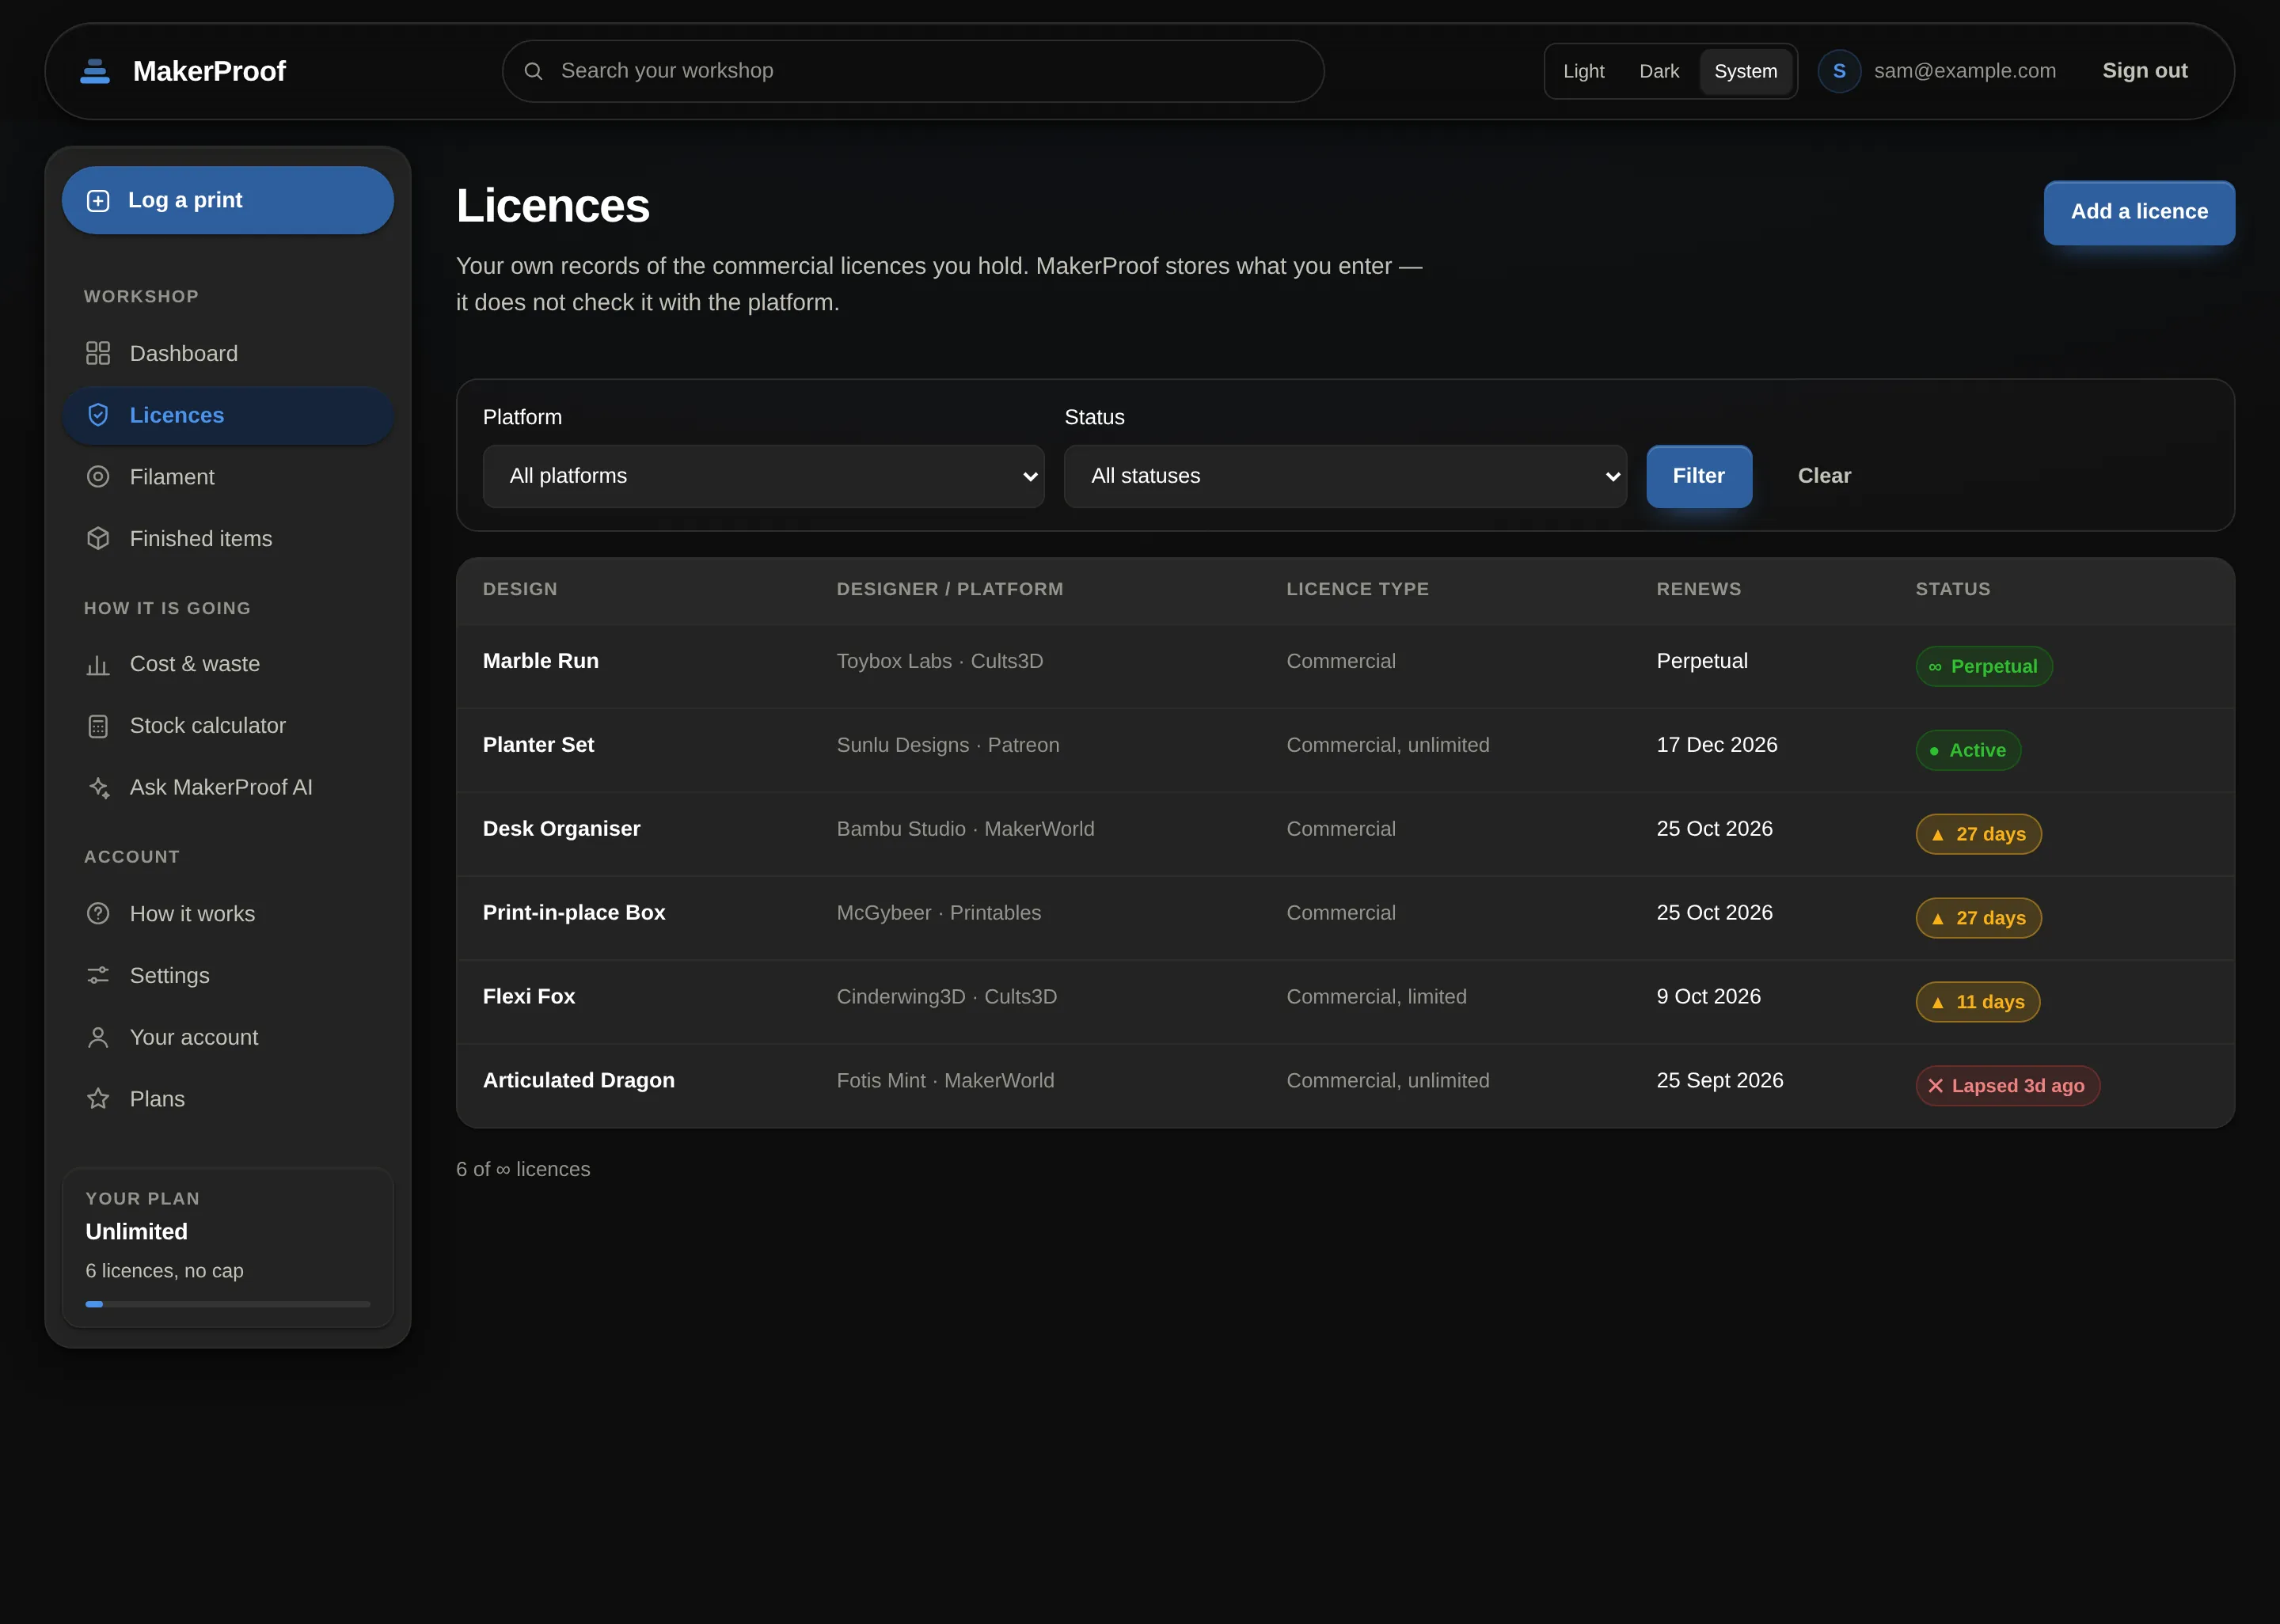Switch theme to Dark
Image resolution: width=2280 pixels, height=1624 pixels.
(x=1659, y=71)
